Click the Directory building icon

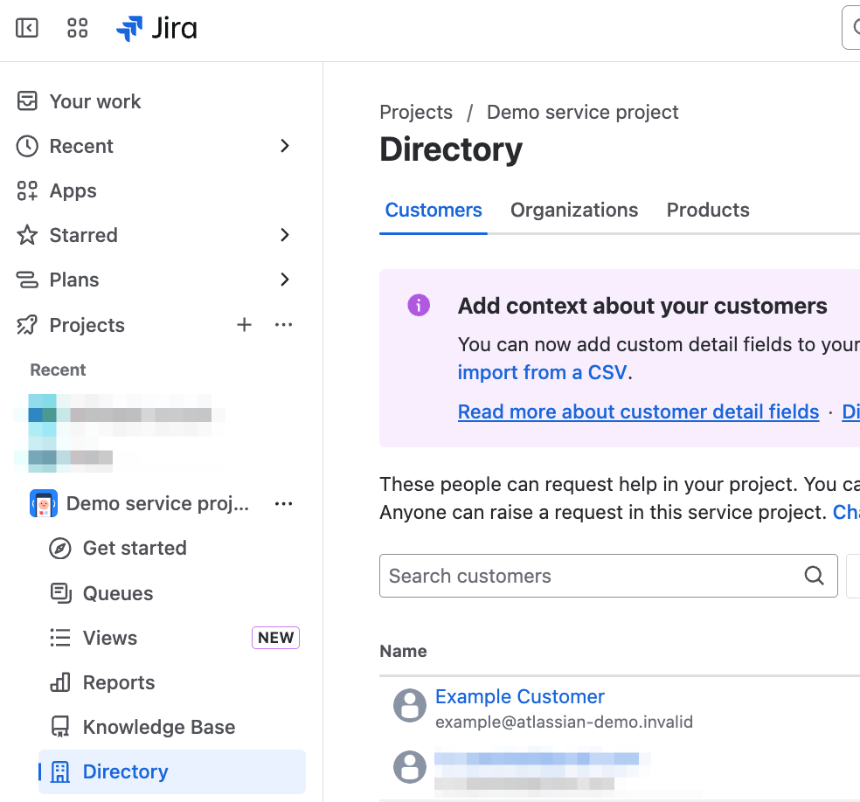[59, 771]
